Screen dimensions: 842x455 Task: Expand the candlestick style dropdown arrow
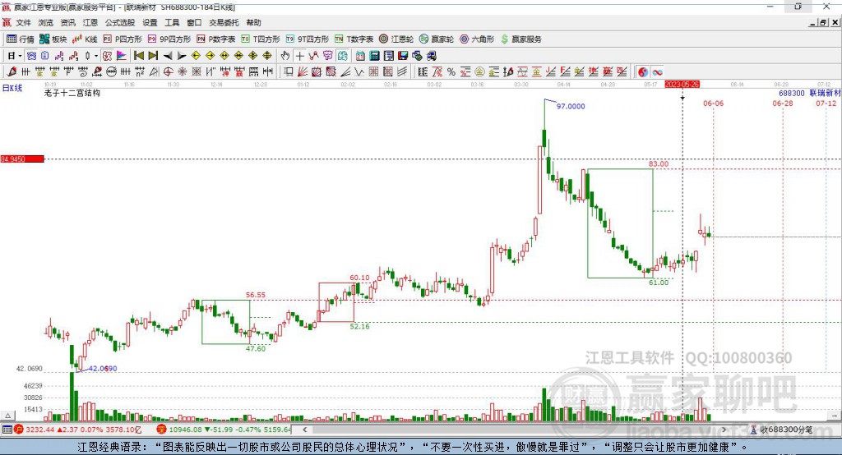point(96,56)
